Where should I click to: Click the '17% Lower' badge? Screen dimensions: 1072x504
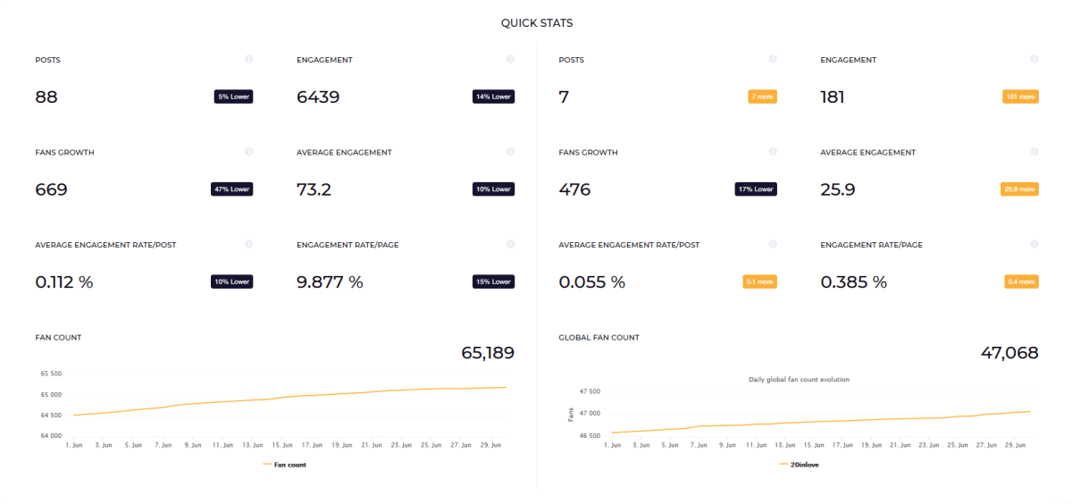tap(756, 189)
